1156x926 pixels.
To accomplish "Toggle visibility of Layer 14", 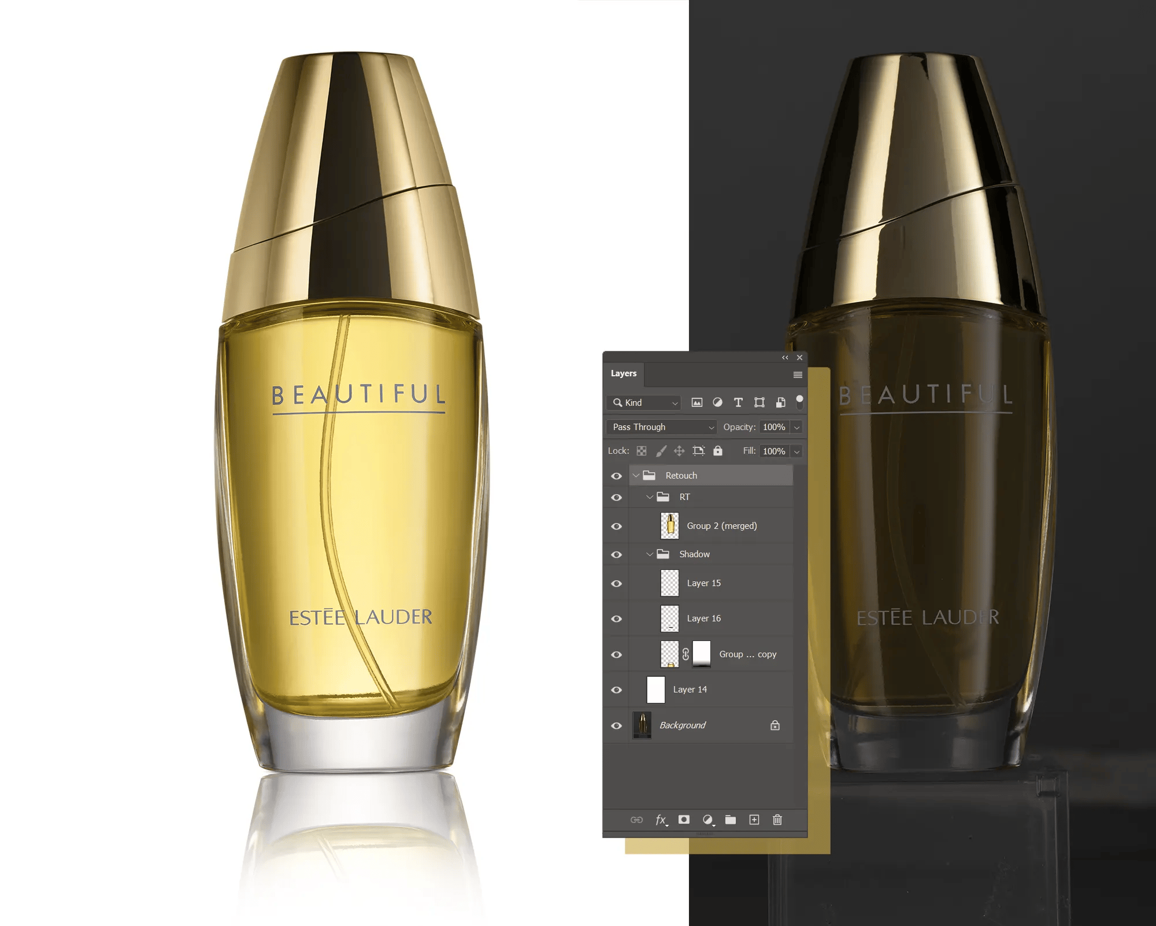I will click(617, 690).
